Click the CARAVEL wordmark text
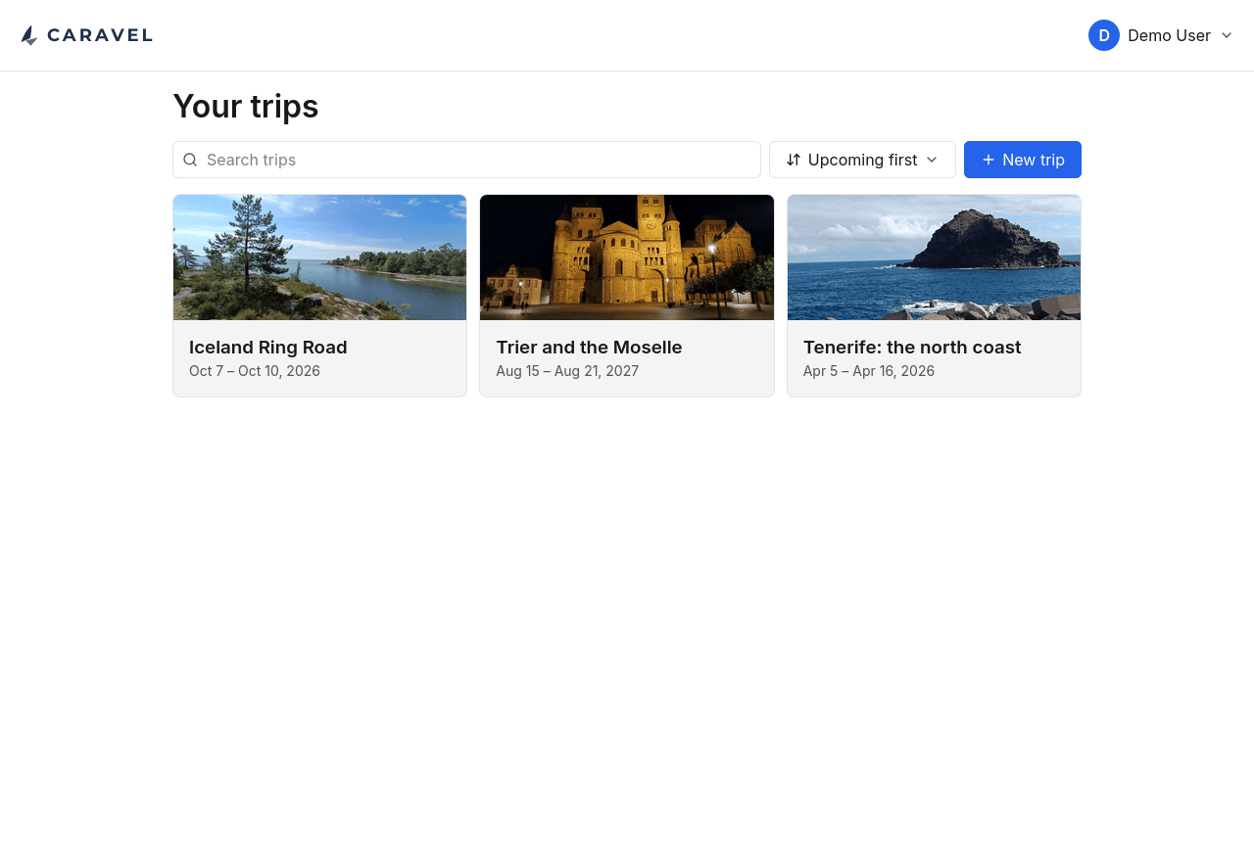The height and width of the screenshot is (842, 1254). pos(100,35)
